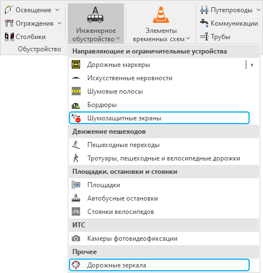Click the Стоянки велосипедов bicycle icon
Viewport: 263px width, 273px height.
click(x=76, y=212)
